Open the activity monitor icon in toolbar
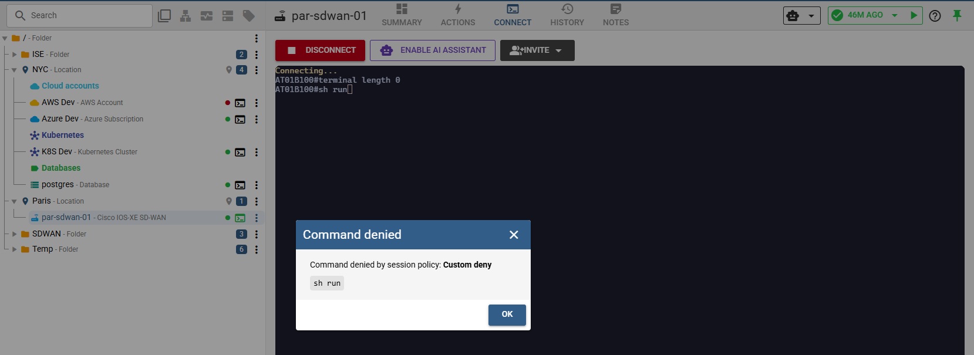The height and width of the screenshot is (355, 974). 207,16
